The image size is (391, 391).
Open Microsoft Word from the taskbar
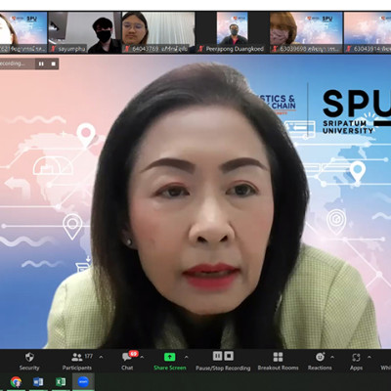point(38,382)
